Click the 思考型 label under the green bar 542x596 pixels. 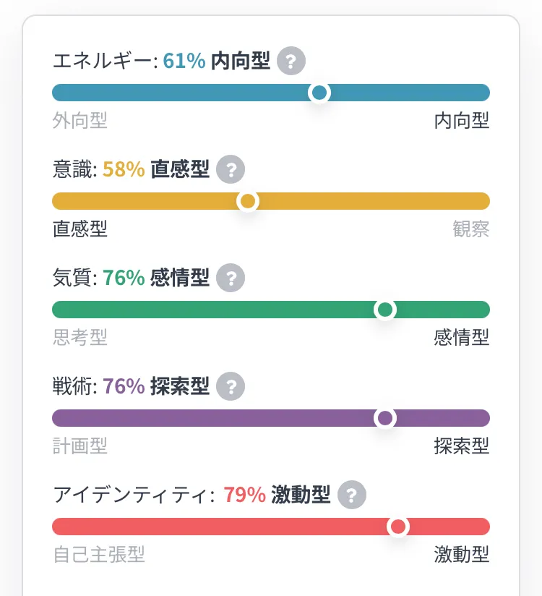point(80,337)
